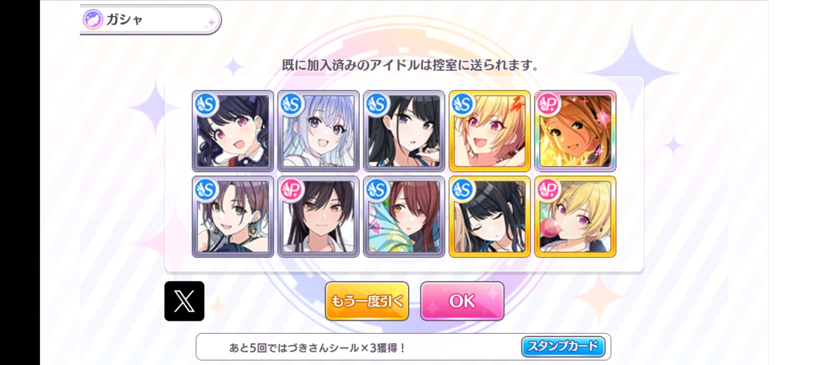Open the スタンプカード stamp card
The image size is (813, 365).
pyautogui.click(x=563, y=346)
